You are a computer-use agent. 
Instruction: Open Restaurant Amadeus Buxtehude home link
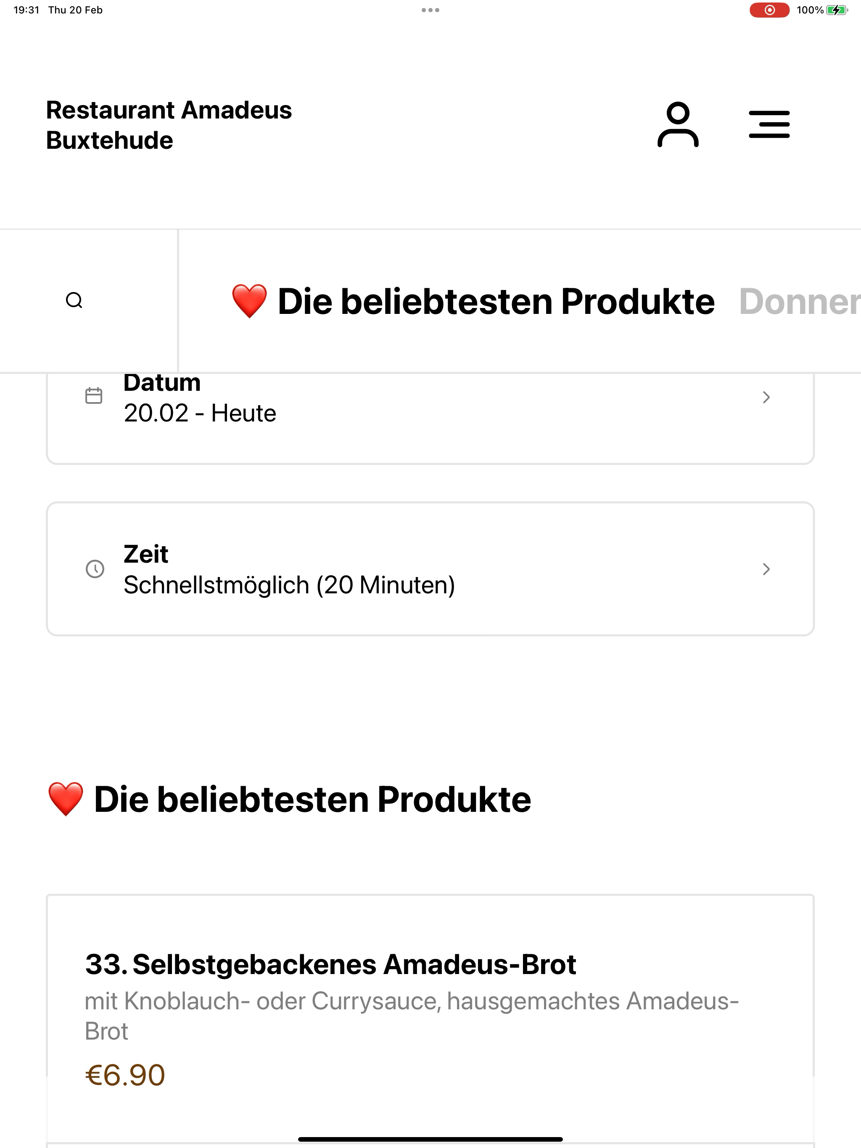coord(169,125)
